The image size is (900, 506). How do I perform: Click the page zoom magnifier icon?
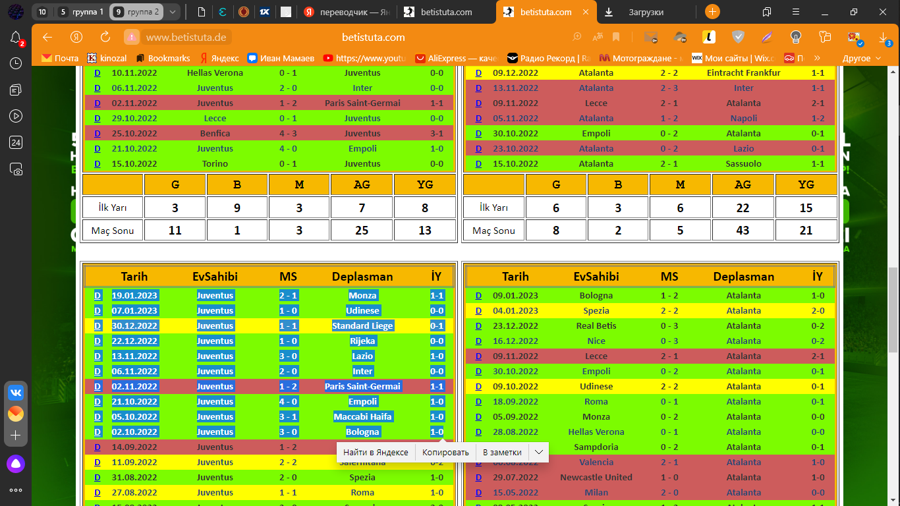pos(577,38)
